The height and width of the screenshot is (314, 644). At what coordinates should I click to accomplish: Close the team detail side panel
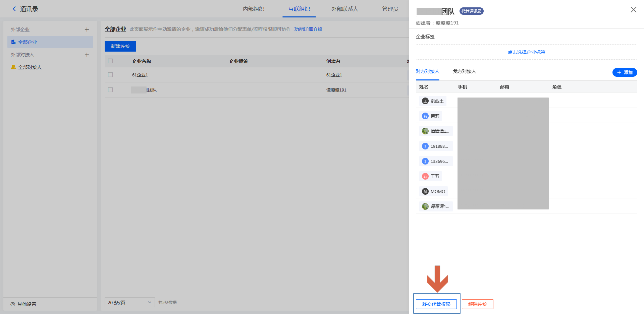(x=633, y=10)
